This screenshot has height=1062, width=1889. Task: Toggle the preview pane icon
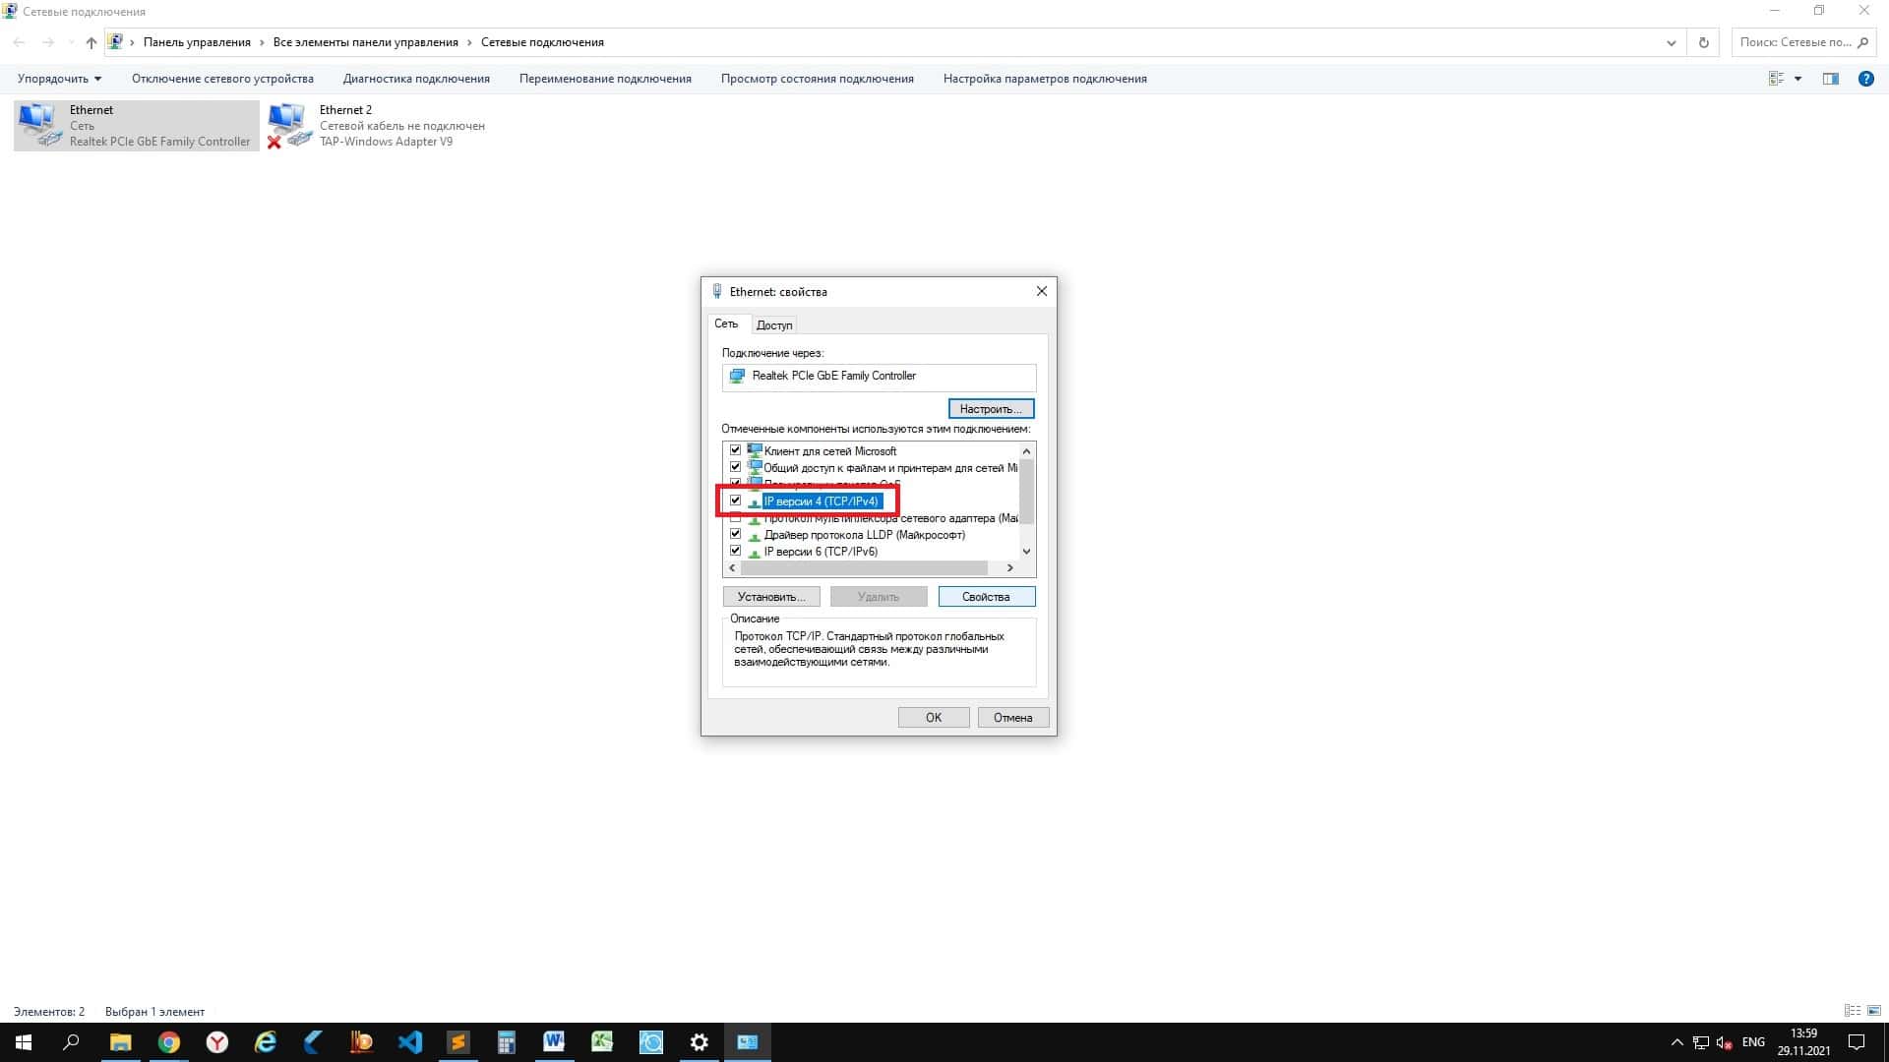(x=1830, y=79)
